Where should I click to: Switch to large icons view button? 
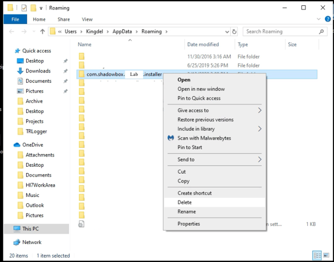pyautogui.click(x=326, y=255)
